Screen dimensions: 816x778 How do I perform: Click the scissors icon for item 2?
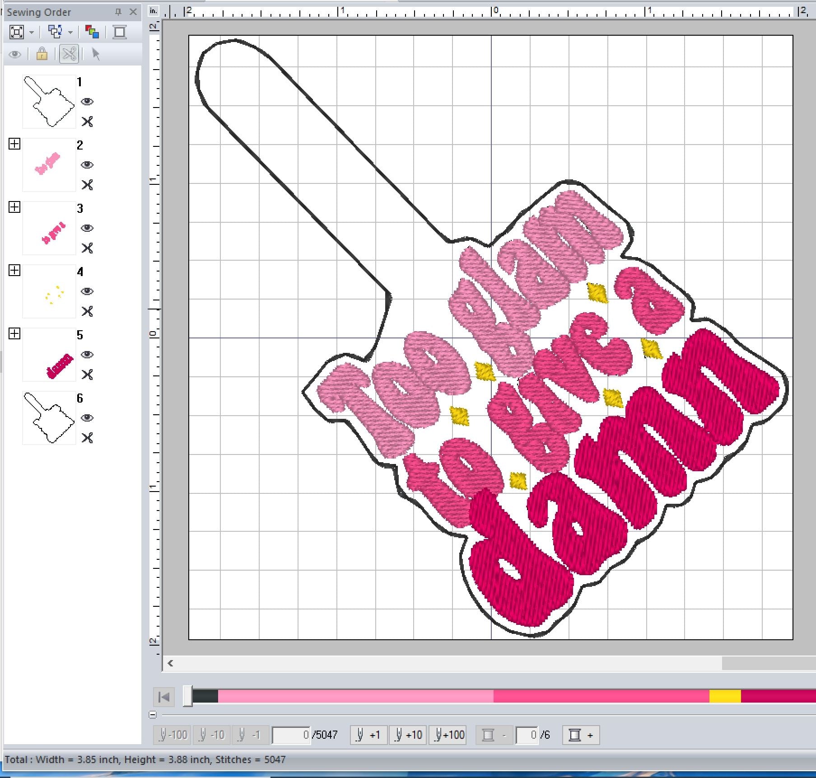pyautogui.click(x=87, y=185)
